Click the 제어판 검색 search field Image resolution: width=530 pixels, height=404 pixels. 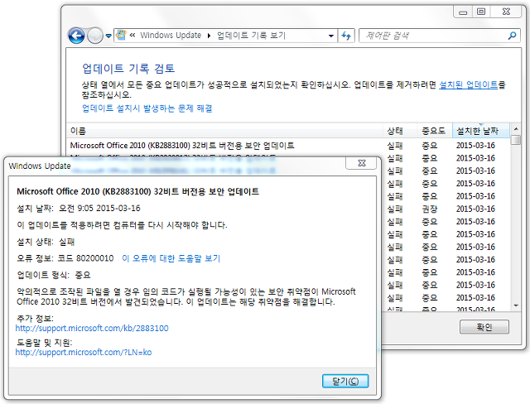(x=434, y=36)
